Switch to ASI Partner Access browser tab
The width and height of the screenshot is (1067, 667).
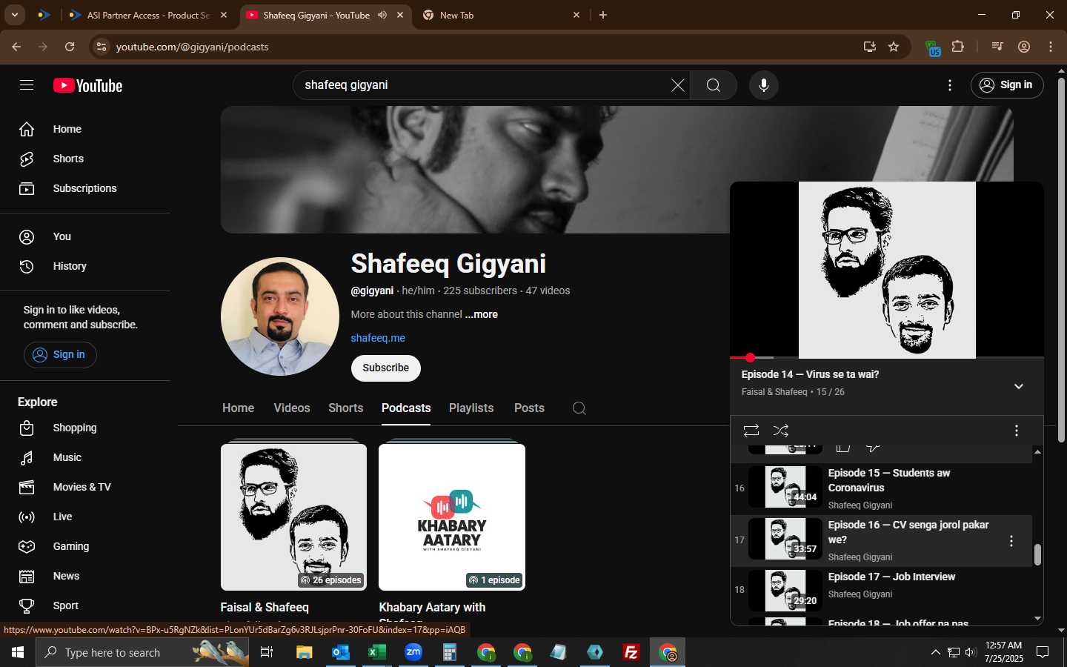(x=147, y=15)
